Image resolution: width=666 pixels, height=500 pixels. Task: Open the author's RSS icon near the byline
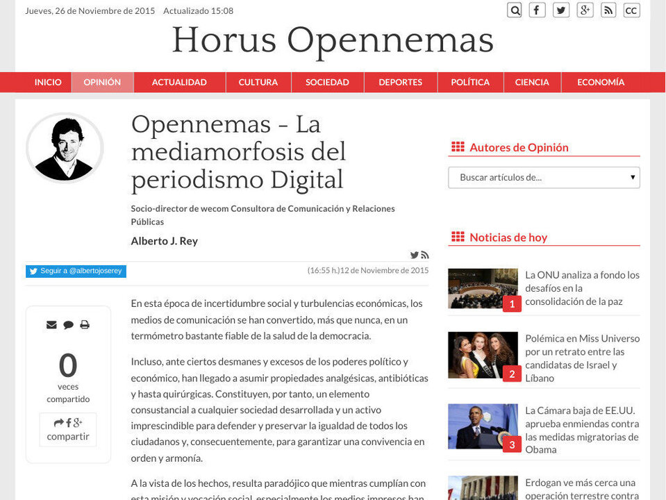click(x=425, y=255)
